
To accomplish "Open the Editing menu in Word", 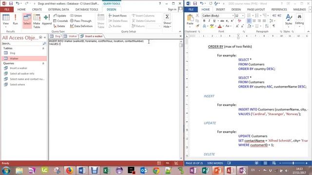I will 299,20.
